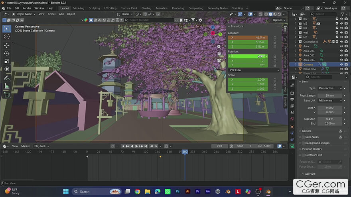Hide the Area.001 light in viewport

pyautogui.click(x=341, y=51)
